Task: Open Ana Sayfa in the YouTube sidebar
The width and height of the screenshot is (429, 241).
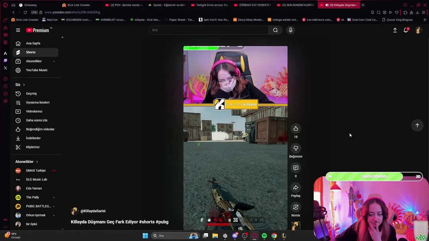Action: 36,43
